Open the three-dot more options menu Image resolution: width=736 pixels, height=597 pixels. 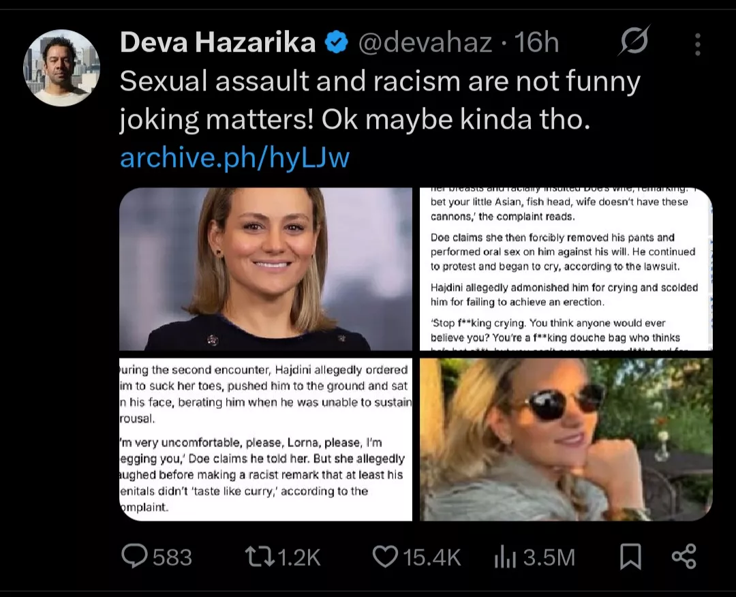coord(698,44)
